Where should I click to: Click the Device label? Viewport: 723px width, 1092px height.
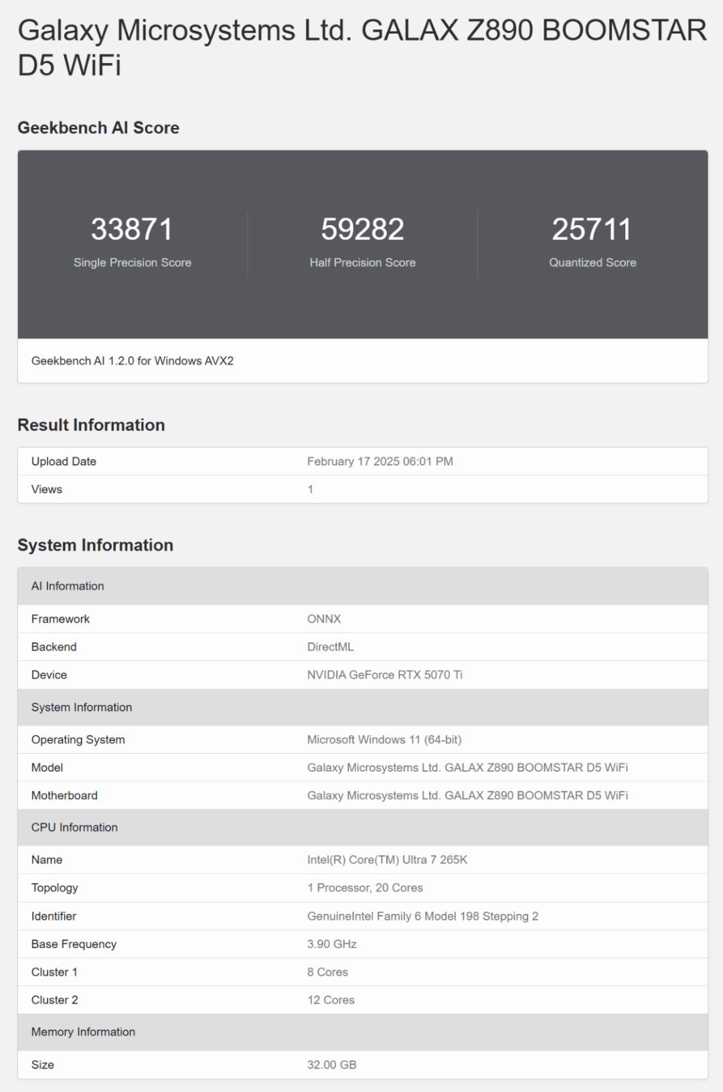(x=49, y=675)
